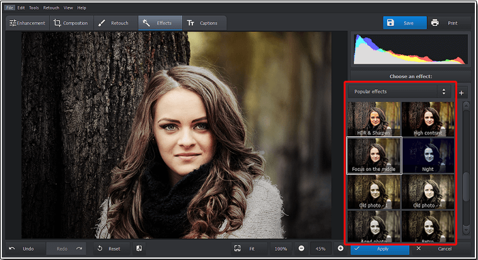The image size is (478, 260).
Task: Switch to the Composition tab
Action: (71, 23)
